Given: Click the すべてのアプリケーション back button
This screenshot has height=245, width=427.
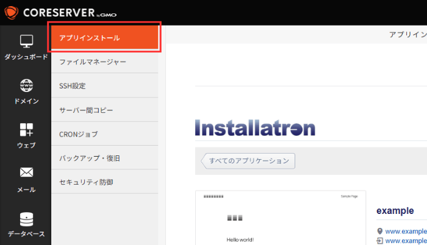Looking at the screenshot, I should click(x=248, y=161).
